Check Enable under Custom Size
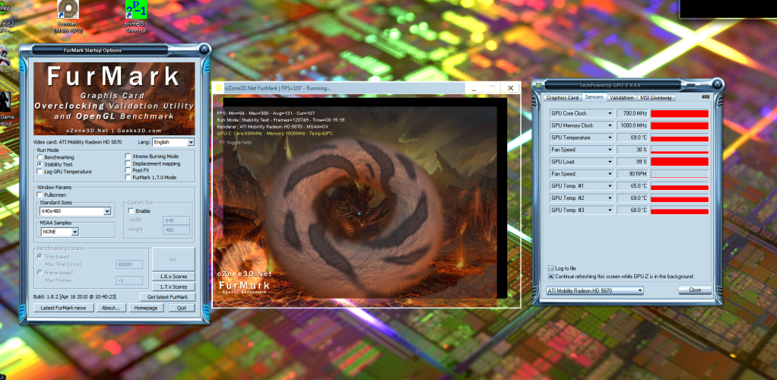 132,211
